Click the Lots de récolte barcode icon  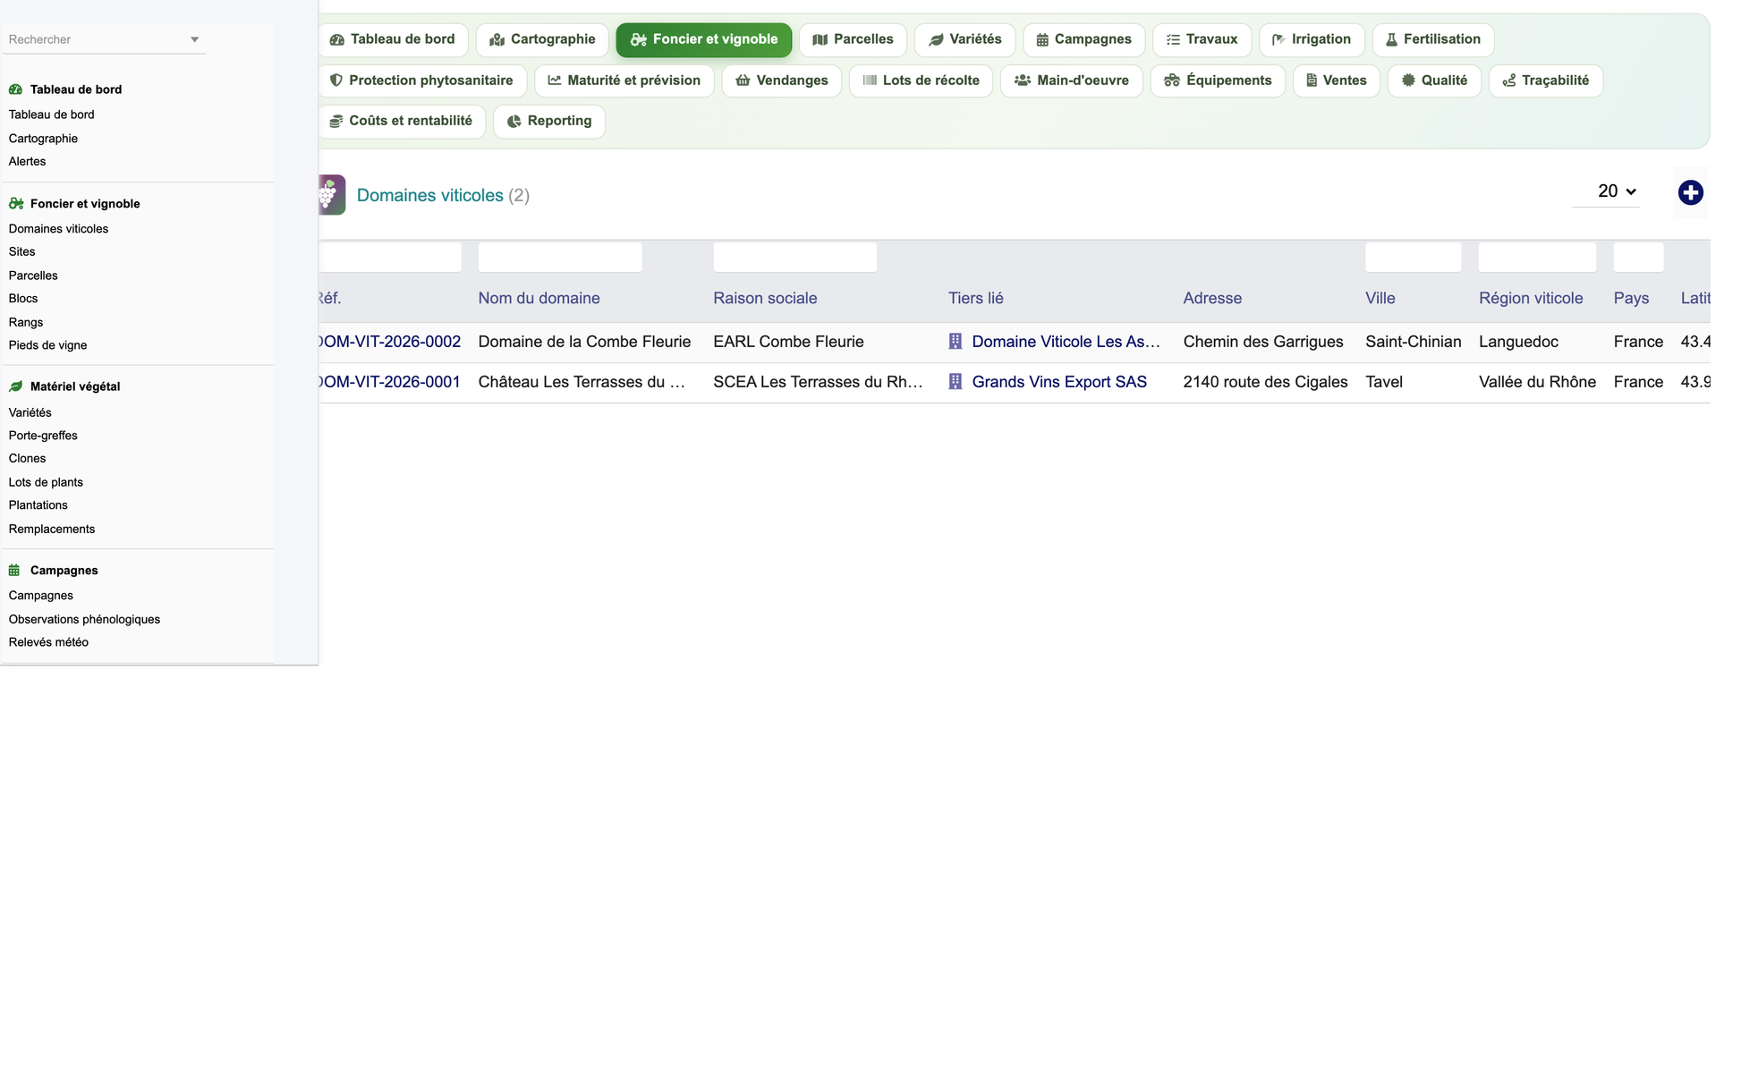coord(870,81)
